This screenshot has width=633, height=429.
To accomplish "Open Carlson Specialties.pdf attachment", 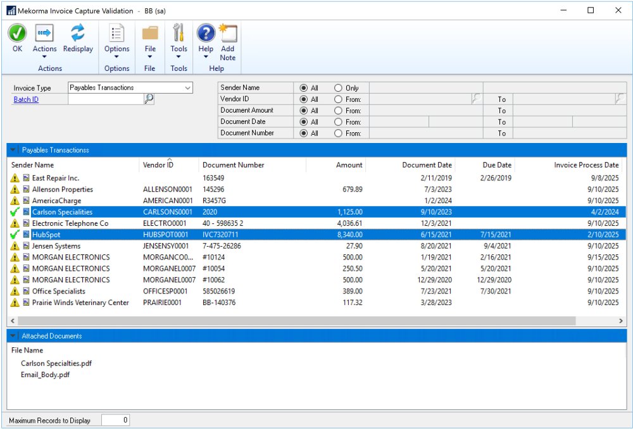I will (56, 363).
